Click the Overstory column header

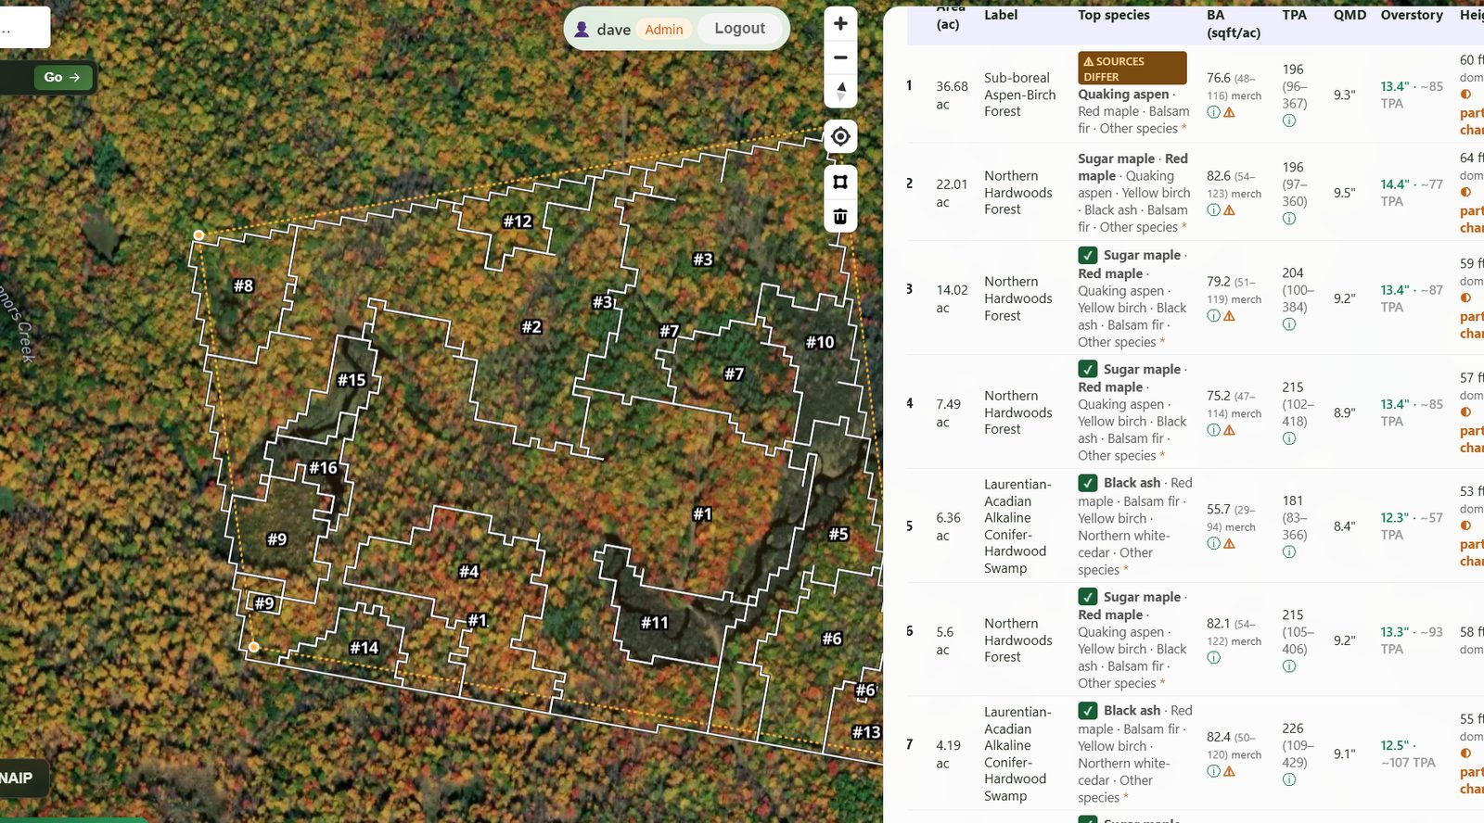1412,15
